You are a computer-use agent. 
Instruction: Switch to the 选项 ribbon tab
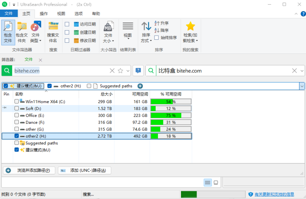click(x=78, y=14)
